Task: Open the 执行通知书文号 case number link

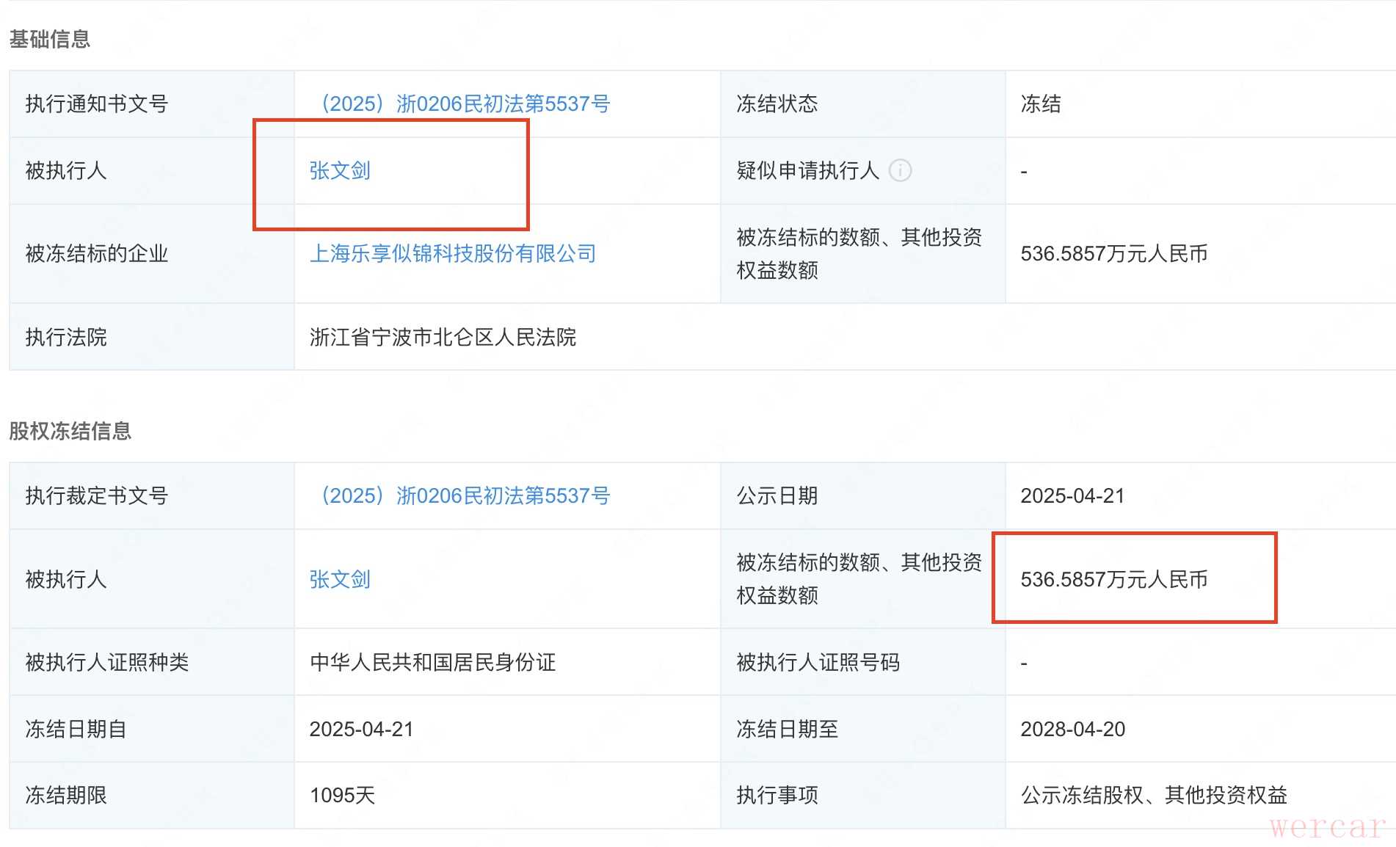Action: (x=465, y=104)
